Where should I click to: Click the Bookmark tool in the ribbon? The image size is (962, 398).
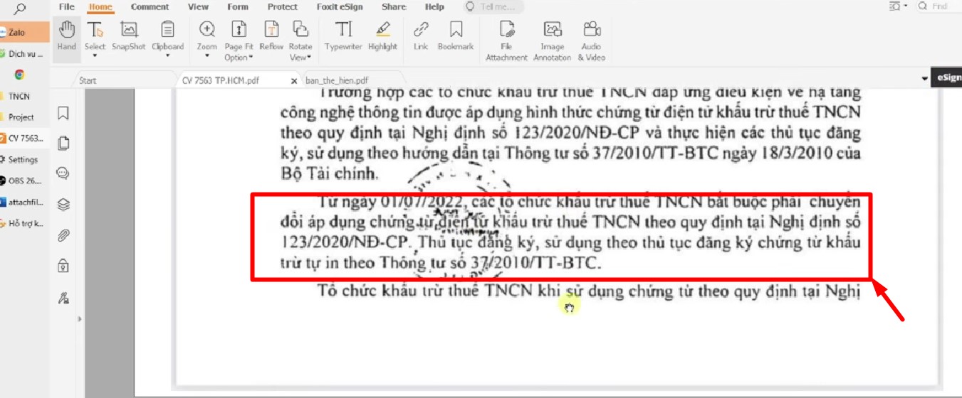[x=456, y=36]
